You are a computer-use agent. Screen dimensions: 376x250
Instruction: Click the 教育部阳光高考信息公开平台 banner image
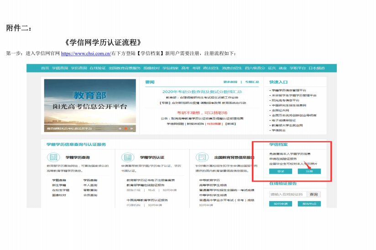(90, 105)
